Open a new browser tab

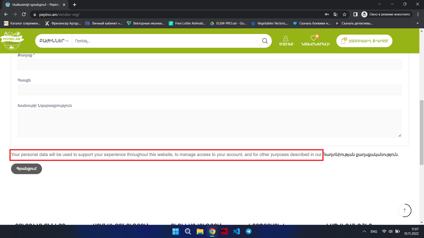[75, 5]
